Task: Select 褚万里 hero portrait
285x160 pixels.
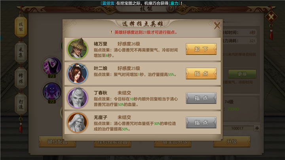Action: pyautogui.click(x=78, y=49)
